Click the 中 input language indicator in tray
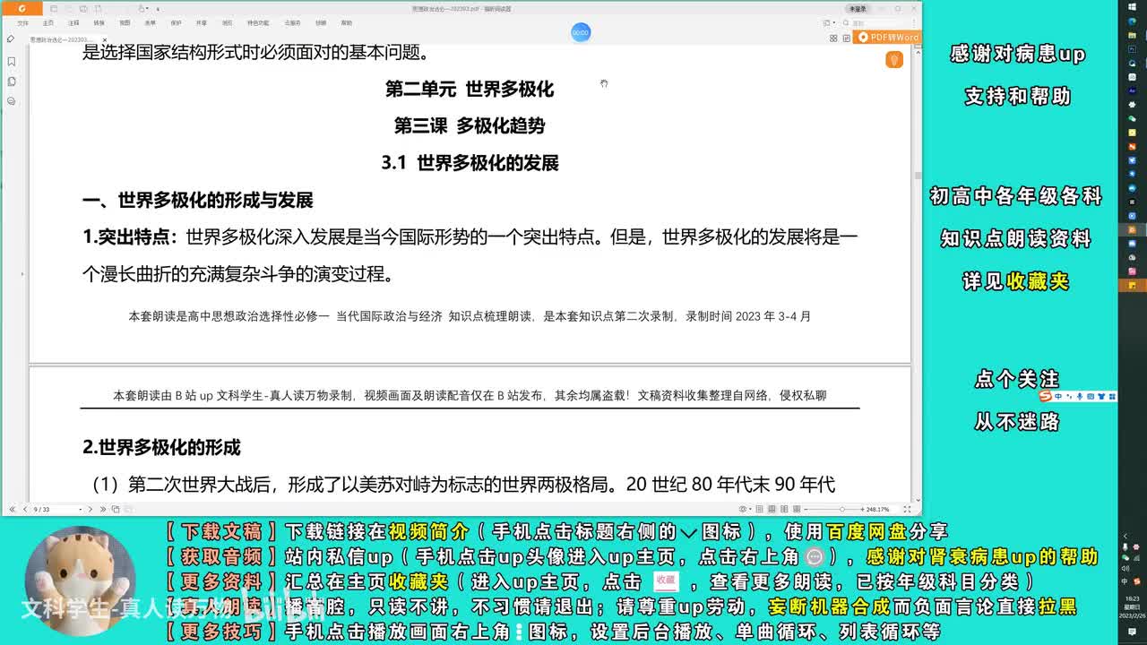 (1124, 581)
